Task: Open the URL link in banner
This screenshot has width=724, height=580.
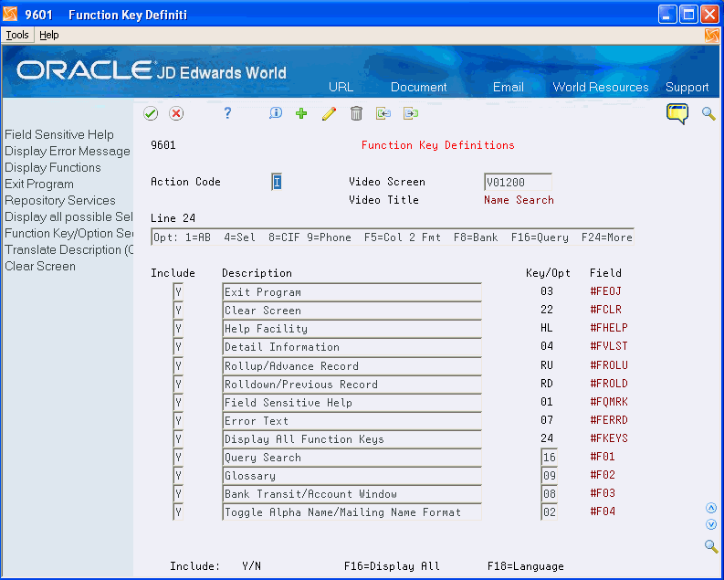Action: pos(341,88)
